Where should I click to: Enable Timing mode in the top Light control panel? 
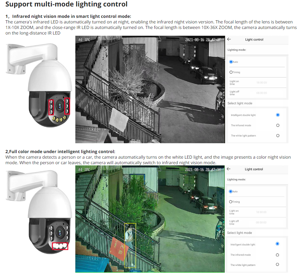(x=231, y=72)
